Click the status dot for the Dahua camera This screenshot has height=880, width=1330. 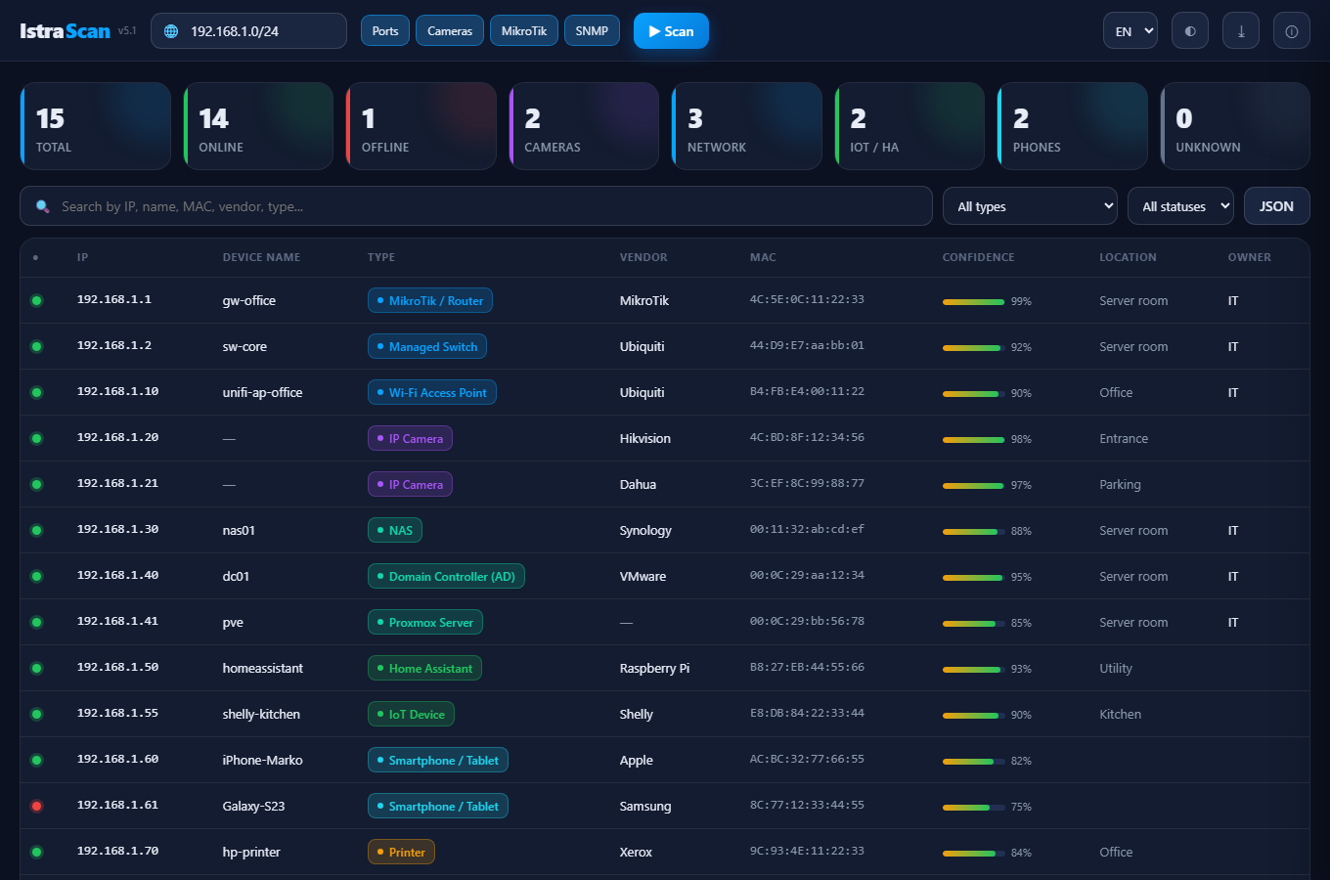(x=37, y=485)
